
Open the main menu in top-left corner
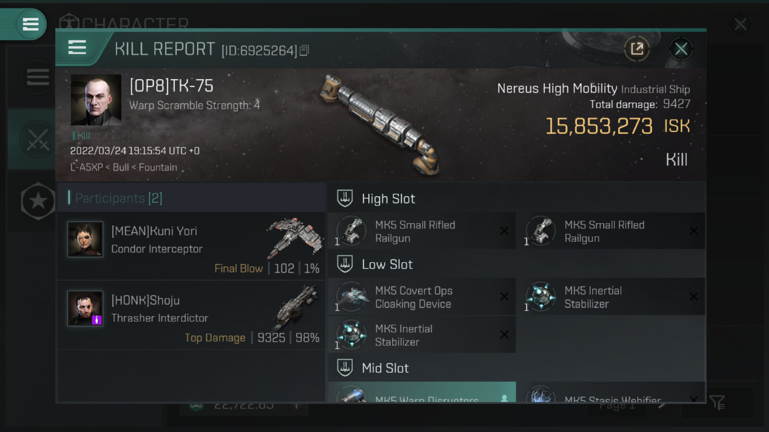pyautogui.click(x=30, y=24)
